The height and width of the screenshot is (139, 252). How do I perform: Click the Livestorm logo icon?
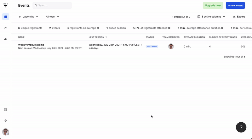(6, 5)
